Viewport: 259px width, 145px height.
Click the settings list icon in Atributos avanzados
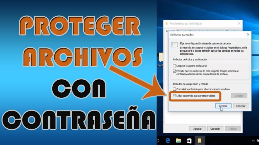[x=175, y=45]
